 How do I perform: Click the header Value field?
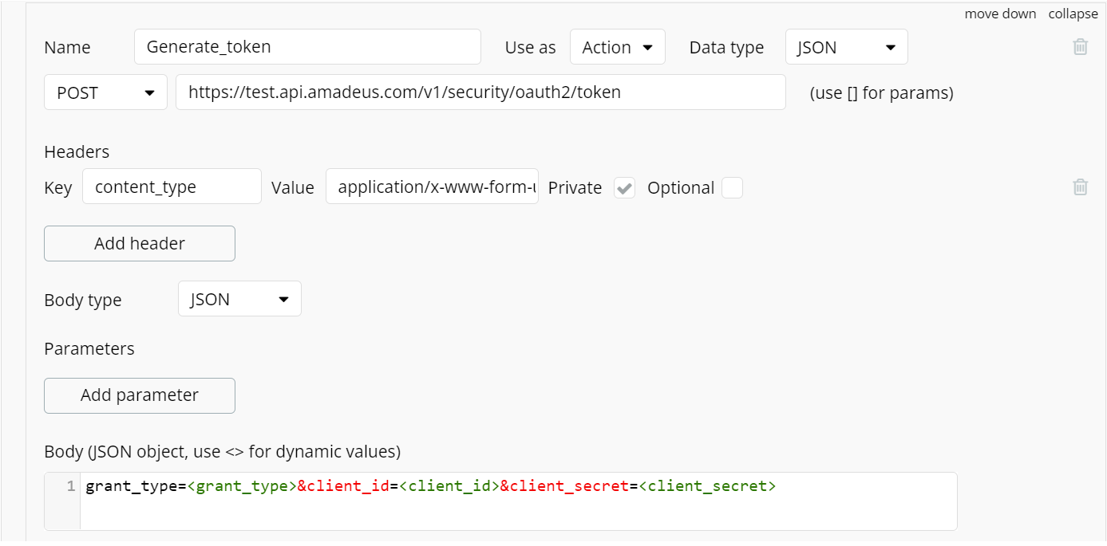[x=432, y=187]
